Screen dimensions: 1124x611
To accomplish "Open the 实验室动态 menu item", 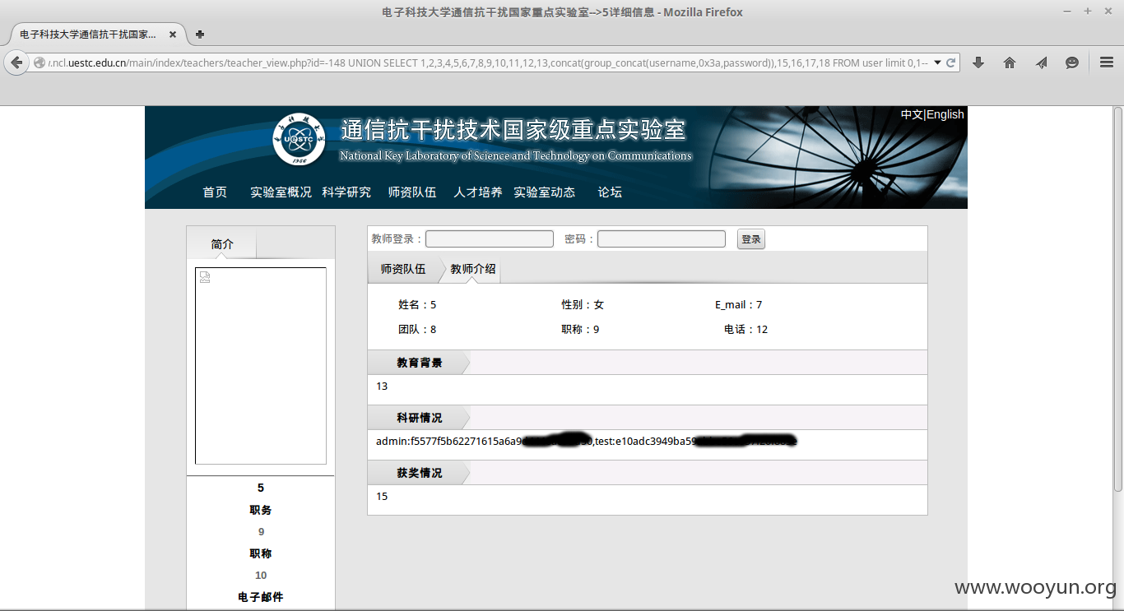I will coord(545,192).
